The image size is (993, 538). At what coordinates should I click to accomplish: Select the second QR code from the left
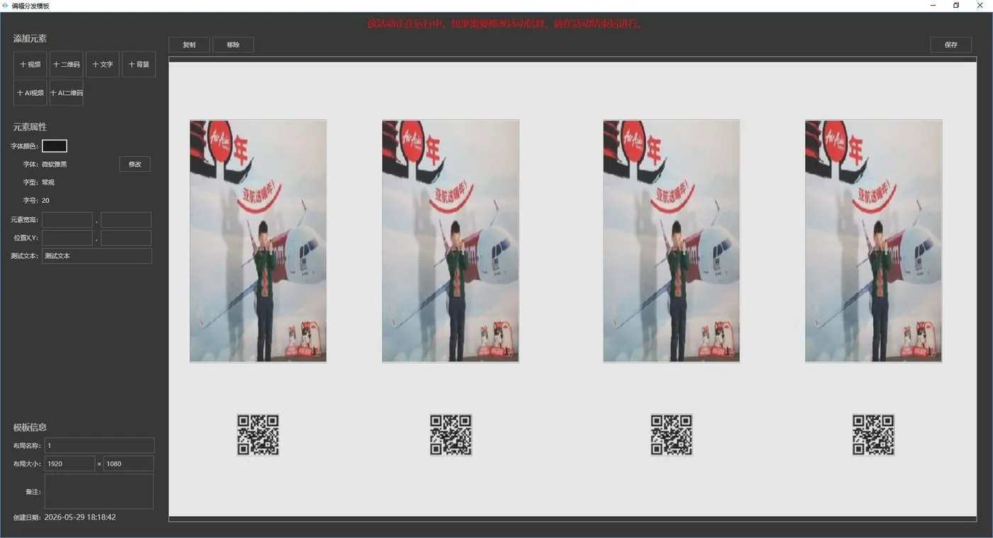tap(451, 435)
